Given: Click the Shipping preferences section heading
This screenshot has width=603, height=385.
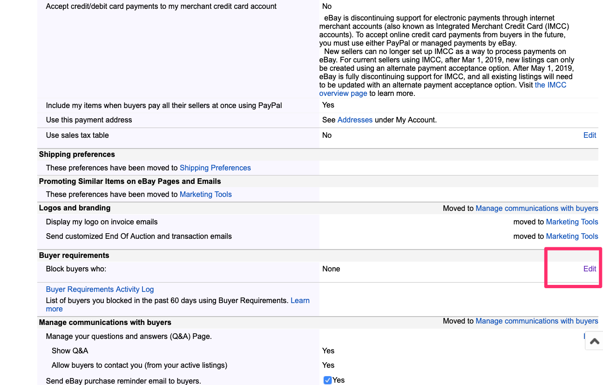Looking at the screenshot, I should [x=77, y=154].
